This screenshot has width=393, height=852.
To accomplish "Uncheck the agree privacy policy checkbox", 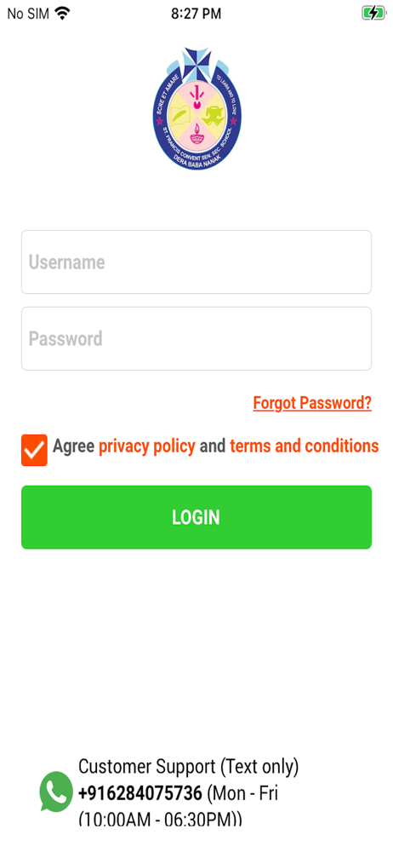I will click(34, 450).
